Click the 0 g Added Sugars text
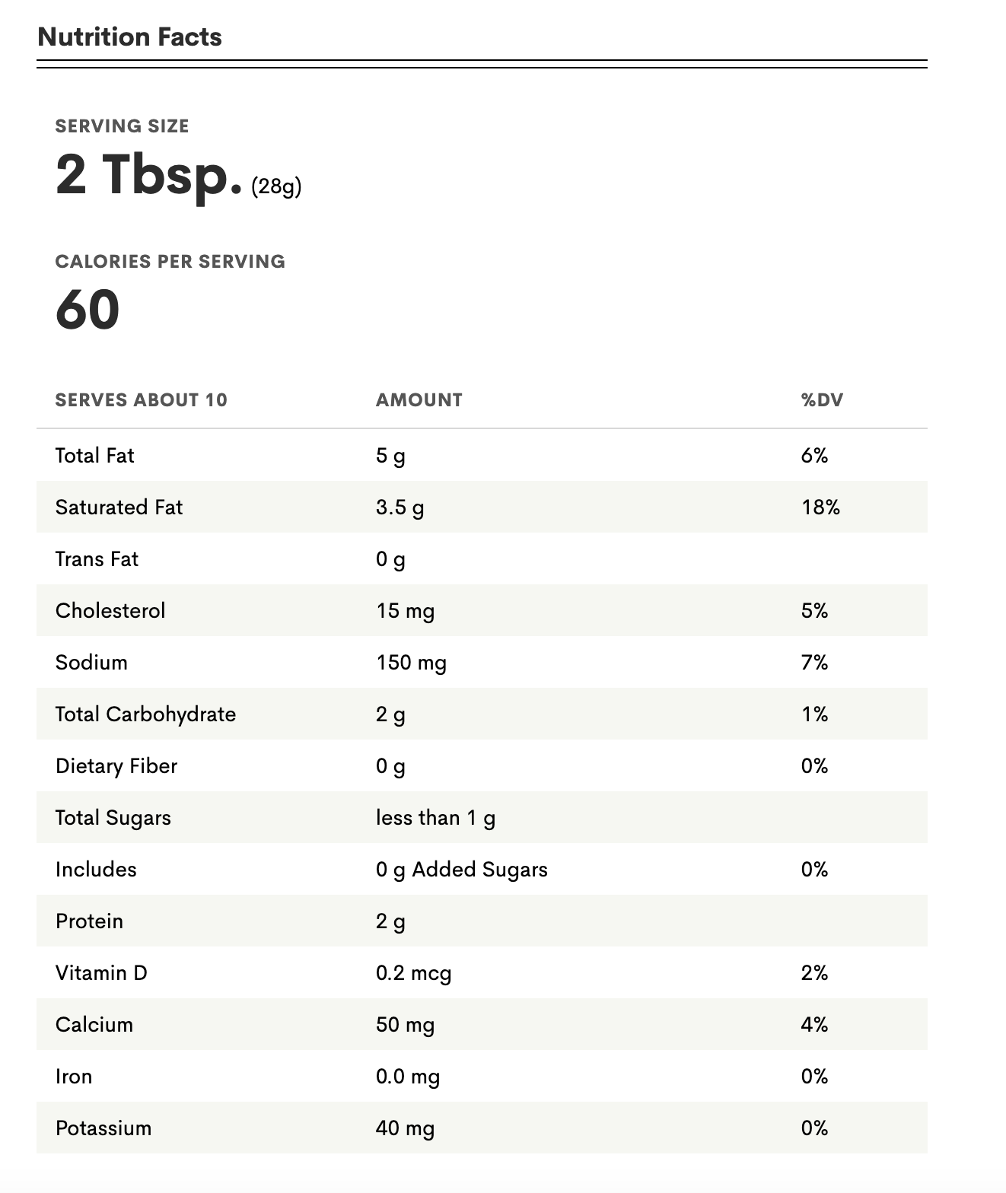This screenshot has height=1193, width=1006. tap(462, 870)
